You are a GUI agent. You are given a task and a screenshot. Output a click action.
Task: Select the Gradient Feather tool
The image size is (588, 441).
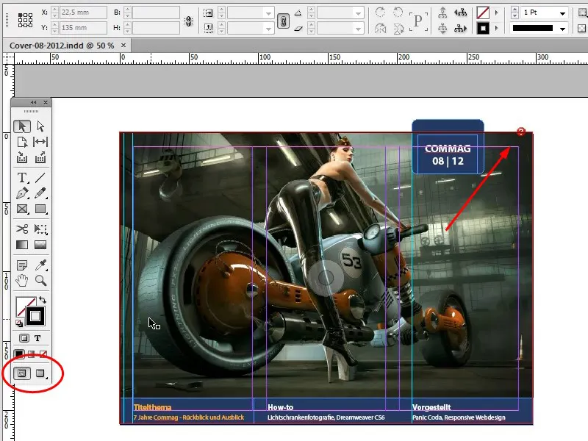click(x=40, y=245)
